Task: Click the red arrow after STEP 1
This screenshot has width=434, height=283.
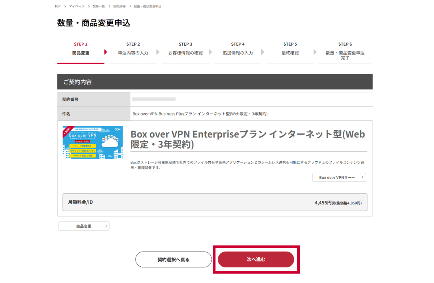Action: point(106,52)
